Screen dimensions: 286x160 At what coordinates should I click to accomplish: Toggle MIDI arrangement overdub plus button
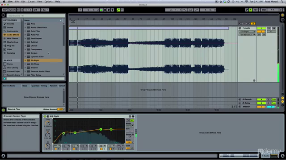[x=113, y=10]
